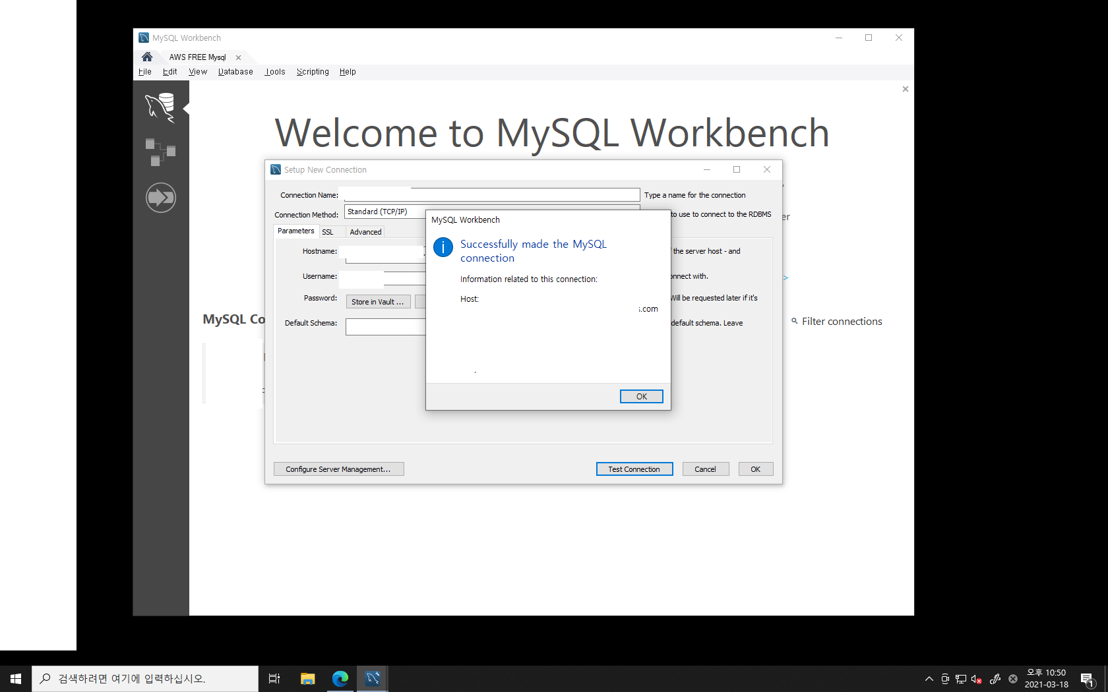Open the AWS FREE Mysql connection tab
The height and width of the screenshot is (692, 1108).
197,57
